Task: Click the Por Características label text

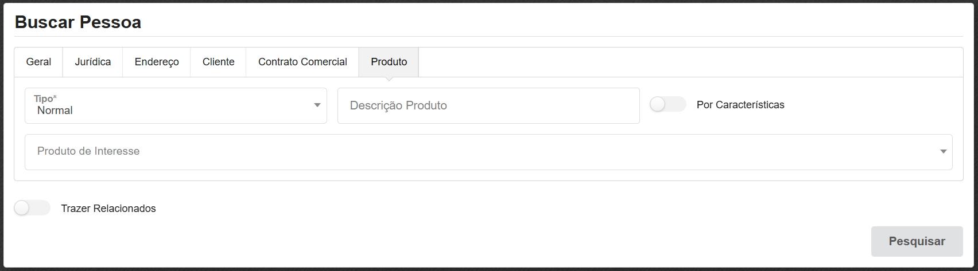Action: point(740,105)
